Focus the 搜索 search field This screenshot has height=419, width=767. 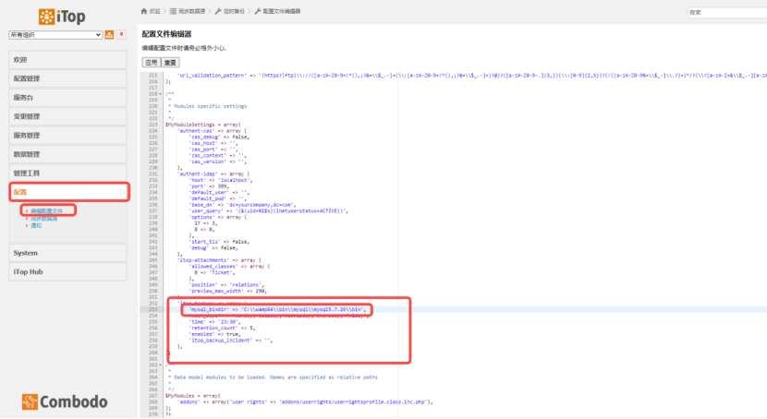[727, 12]
